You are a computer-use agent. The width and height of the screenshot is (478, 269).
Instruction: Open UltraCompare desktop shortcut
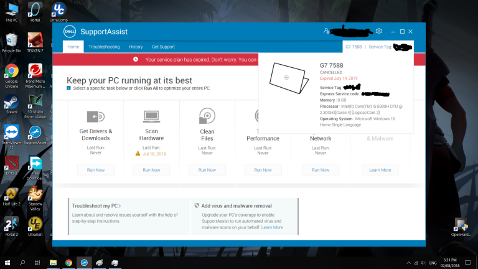pyautogui.click(x=59, y=12)
